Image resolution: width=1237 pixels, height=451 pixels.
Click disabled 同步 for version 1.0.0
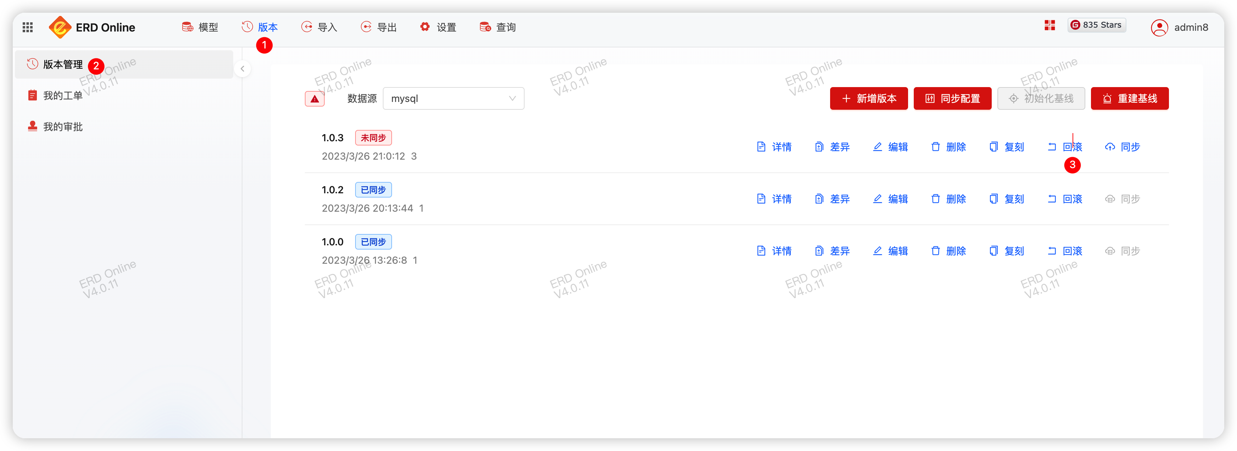1123,251
